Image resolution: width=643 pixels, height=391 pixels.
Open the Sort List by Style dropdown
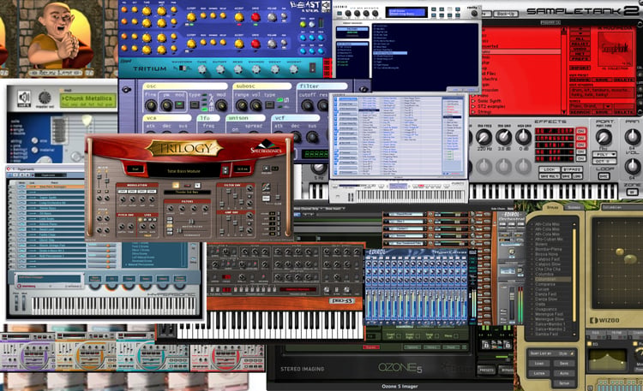[551, 353]
